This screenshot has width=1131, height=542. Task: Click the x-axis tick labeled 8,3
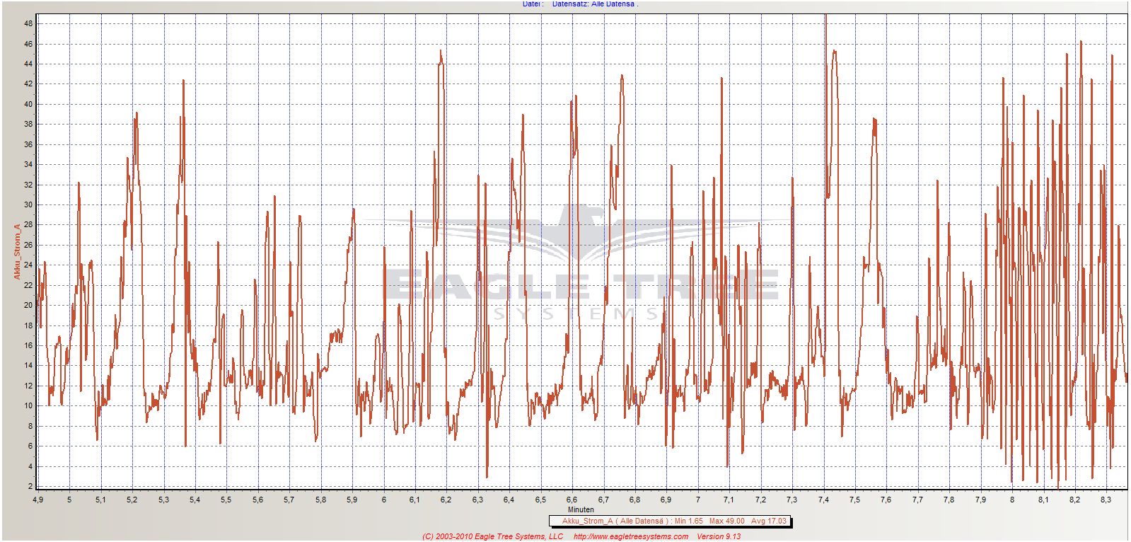click(x=1106, y=500)
